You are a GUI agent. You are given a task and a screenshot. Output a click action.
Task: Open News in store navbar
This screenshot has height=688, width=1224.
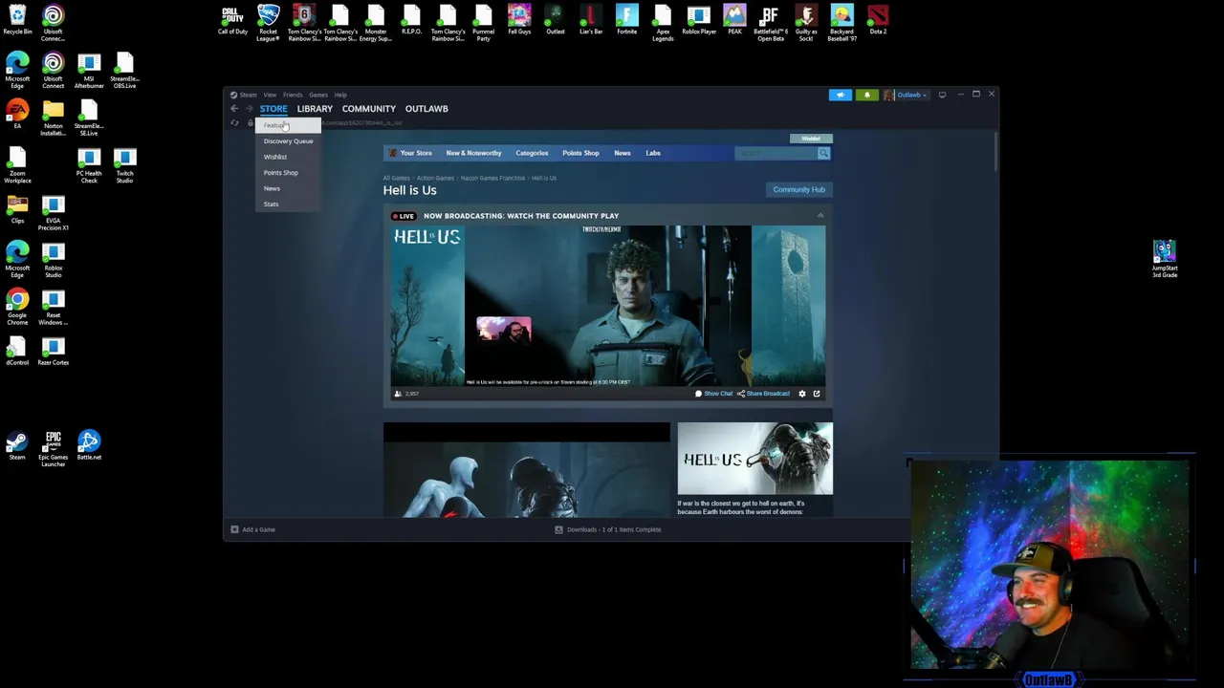click(623, 153)
